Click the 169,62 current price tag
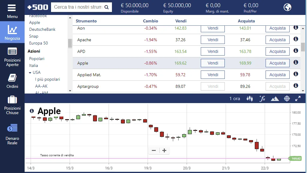 tap(295, 159)
